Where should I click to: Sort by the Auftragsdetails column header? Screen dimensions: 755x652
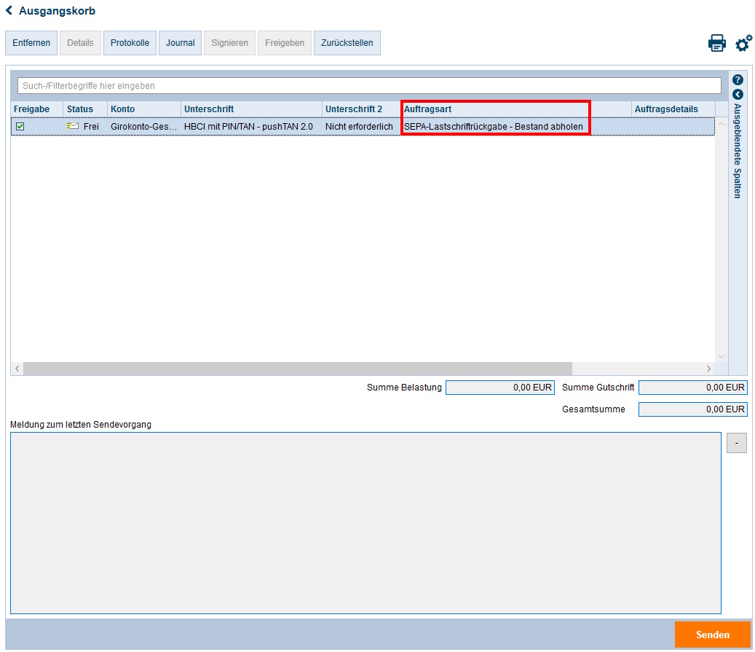coord(673,109)
